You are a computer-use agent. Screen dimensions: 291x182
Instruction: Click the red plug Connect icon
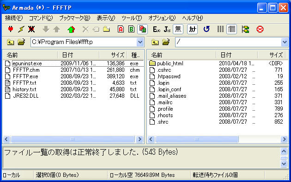pyautogui.click(x=11, y=29)
